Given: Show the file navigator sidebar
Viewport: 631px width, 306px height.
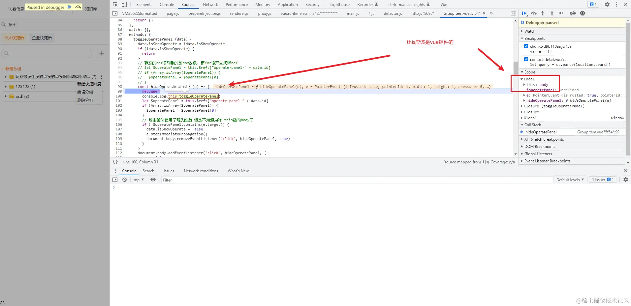Looking at the screenshot, I should click(115, 14).
